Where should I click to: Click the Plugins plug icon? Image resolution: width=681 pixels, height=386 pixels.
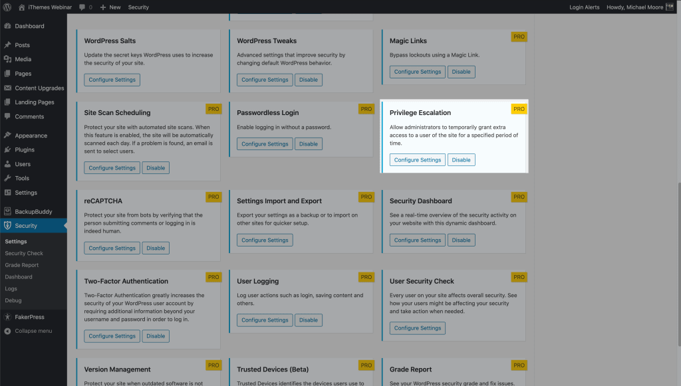(x=7, y=149)
